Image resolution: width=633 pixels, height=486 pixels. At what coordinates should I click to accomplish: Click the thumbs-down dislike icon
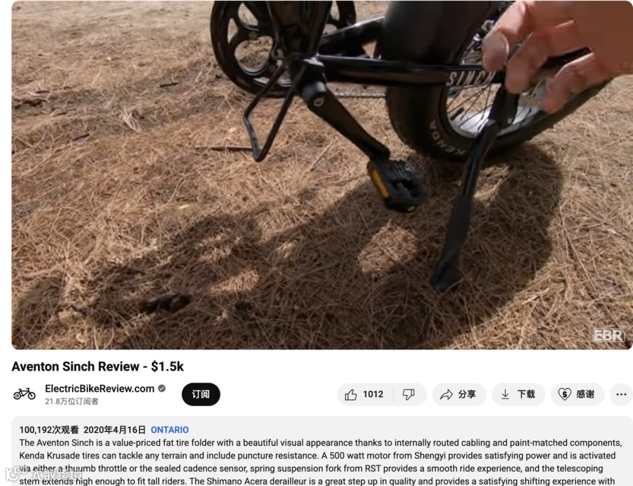(x=409, y=395)
